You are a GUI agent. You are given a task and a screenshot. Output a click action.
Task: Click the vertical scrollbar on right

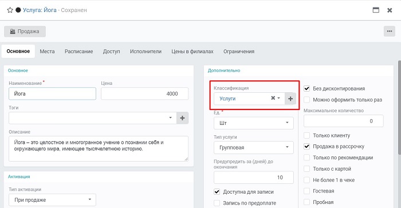[399, 108]
